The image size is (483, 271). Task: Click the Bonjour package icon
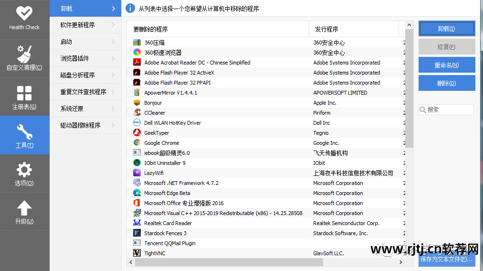click(x=137, y=103)
